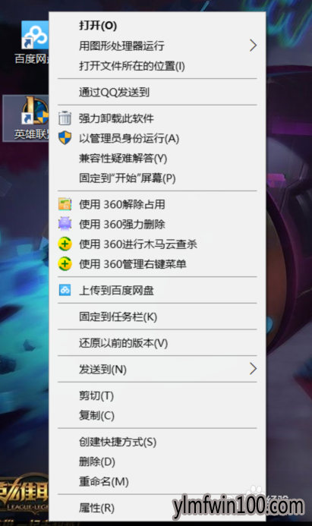This screenshot has width=312, height=526.
Task: Click the green 360木马云查杀 icon
Action: [x=65, y=244]
